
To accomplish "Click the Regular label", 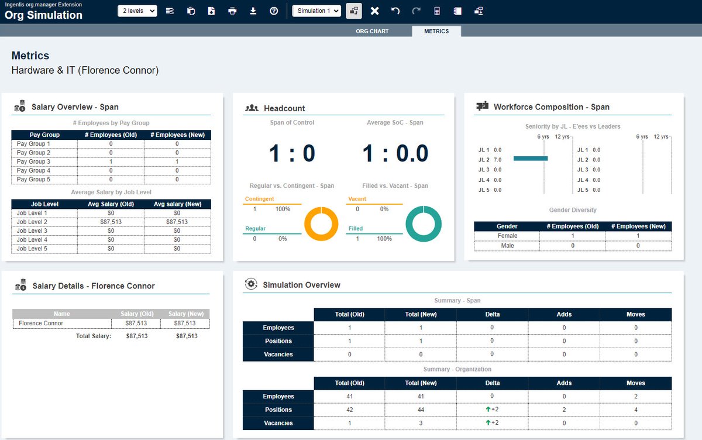I will (255, 229).
